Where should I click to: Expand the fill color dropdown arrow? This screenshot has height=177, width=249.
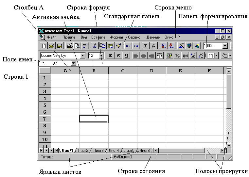230,56
